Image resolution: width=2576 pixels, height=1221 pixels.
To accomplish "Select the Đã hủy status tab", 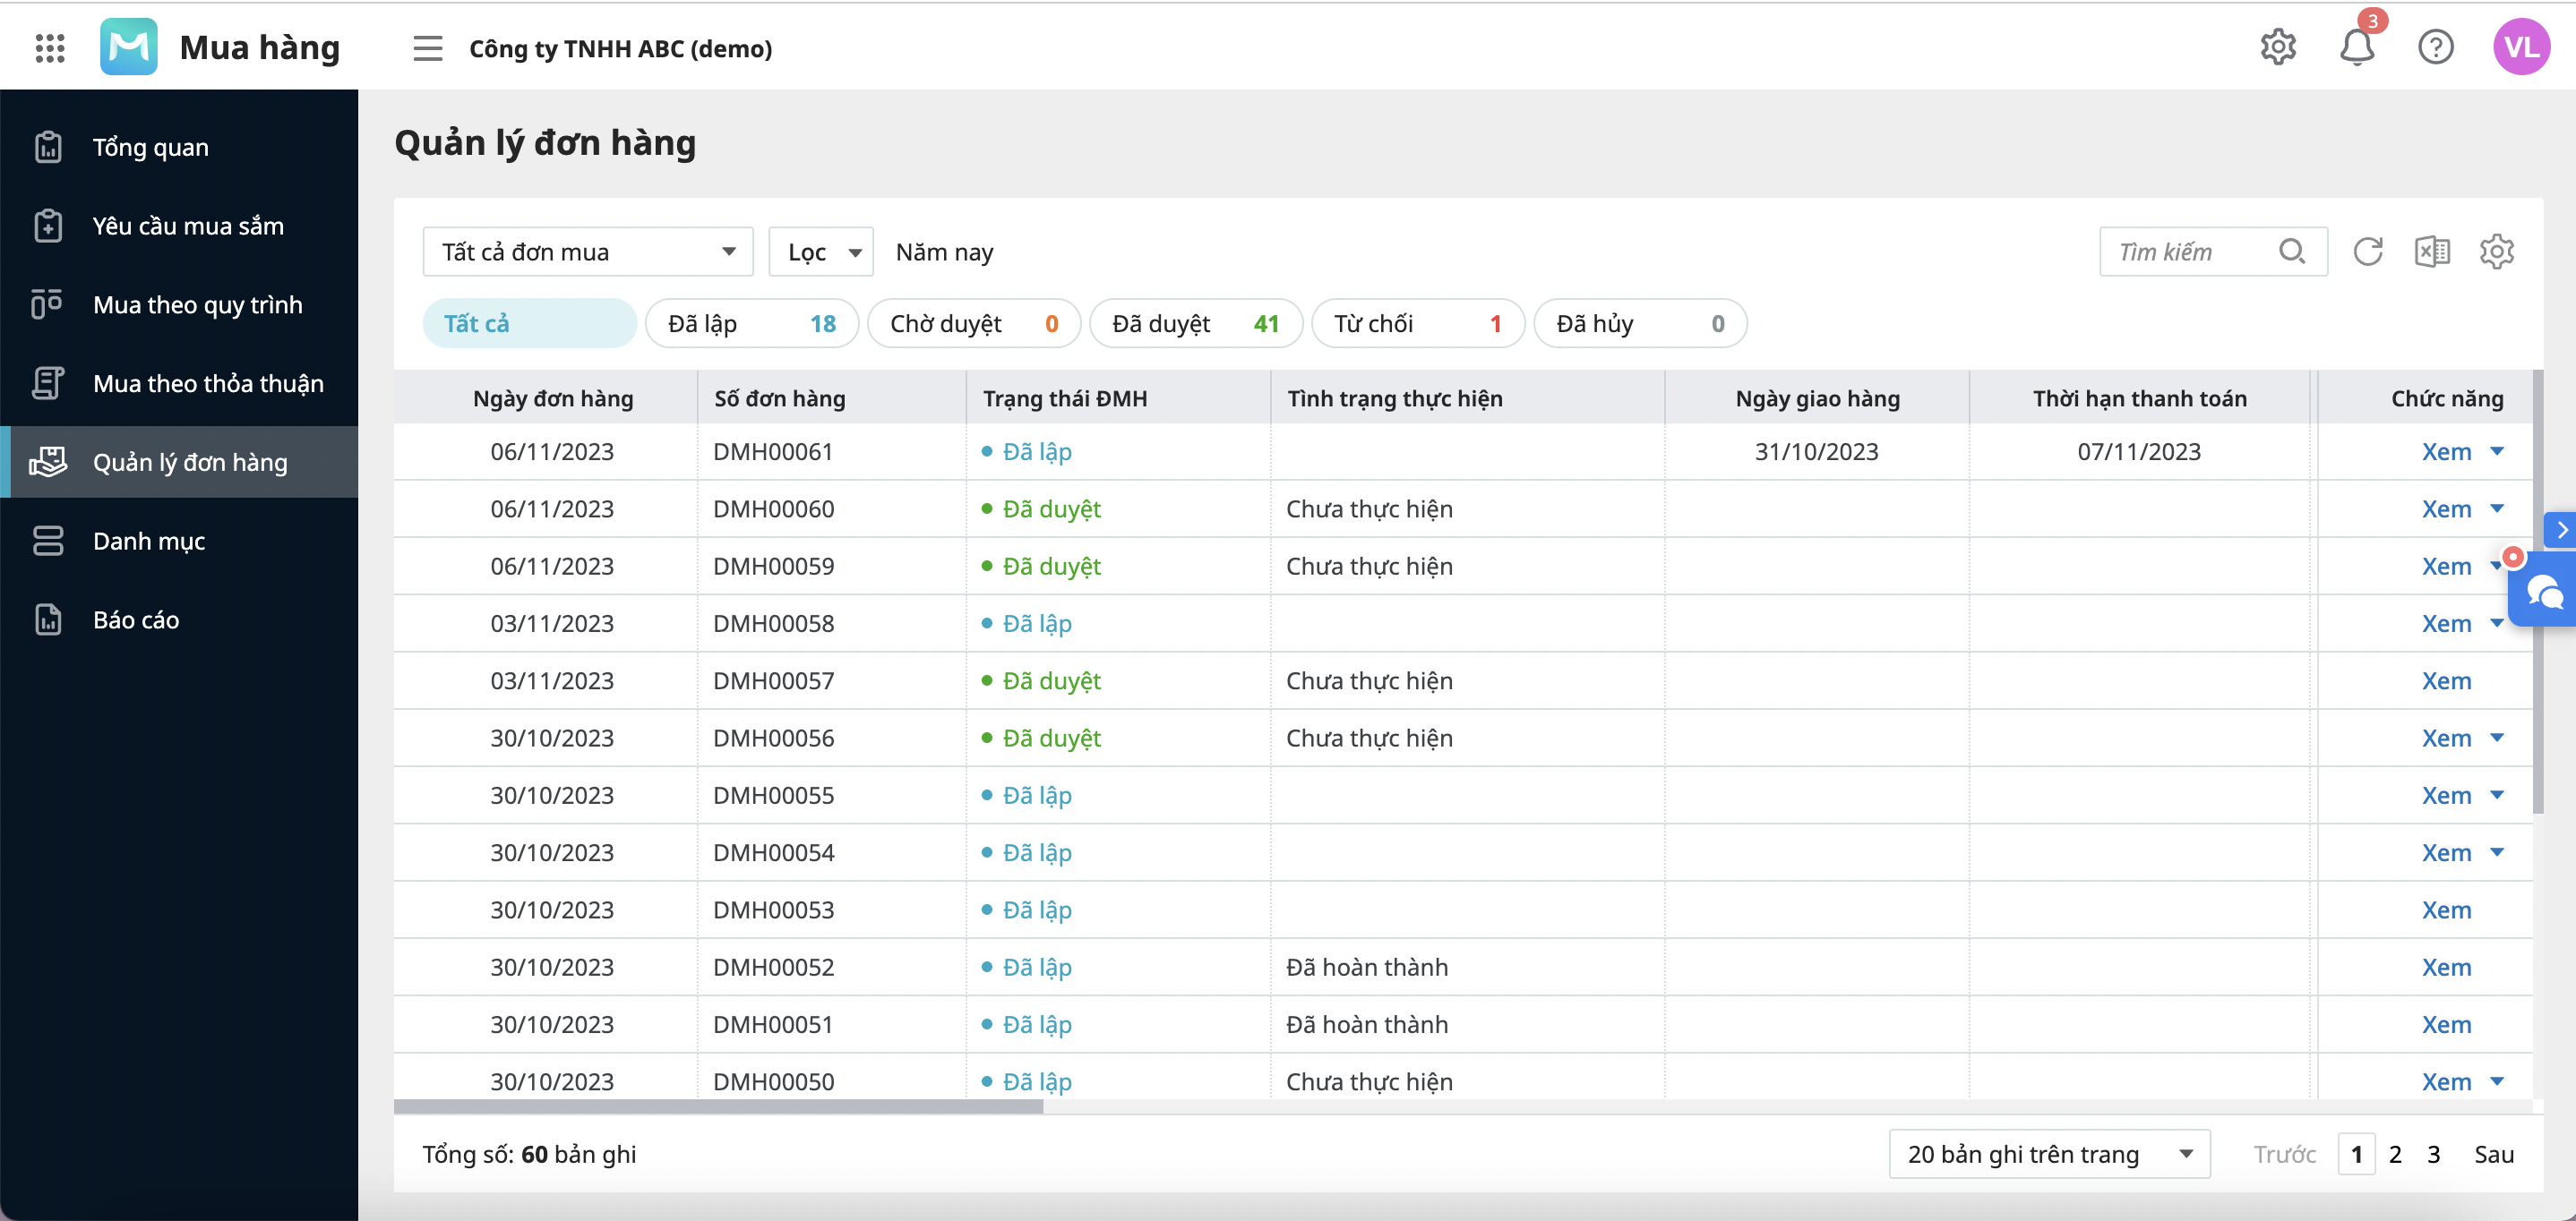I will coord(1639,324).
